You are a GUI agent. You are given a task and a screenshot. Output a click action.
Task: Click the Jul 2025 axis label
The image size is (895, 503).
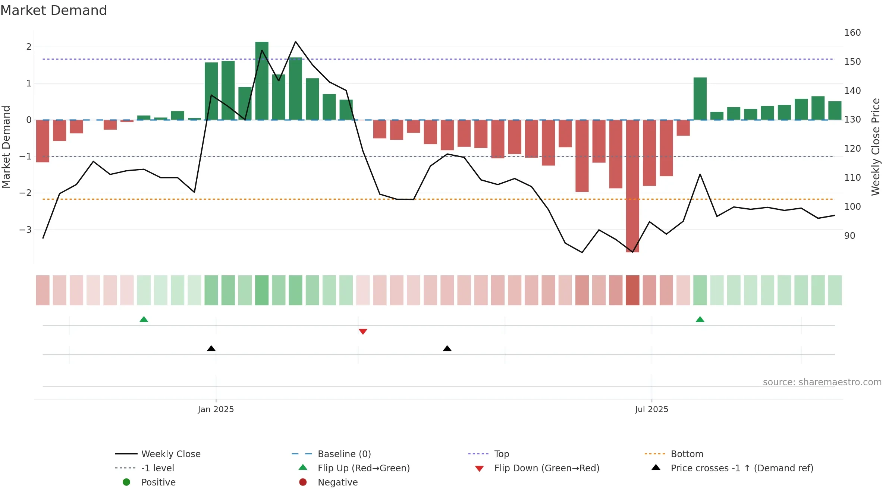[652, 409]
